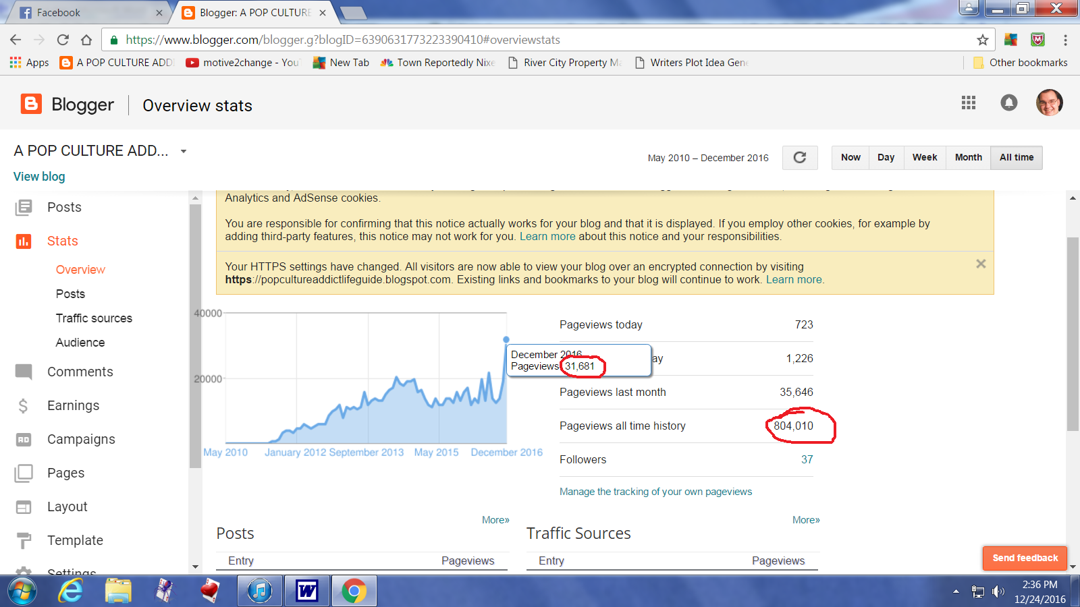Open iTunes from the taskbar
Screen dimensions: 1080x607
(259, 591)
